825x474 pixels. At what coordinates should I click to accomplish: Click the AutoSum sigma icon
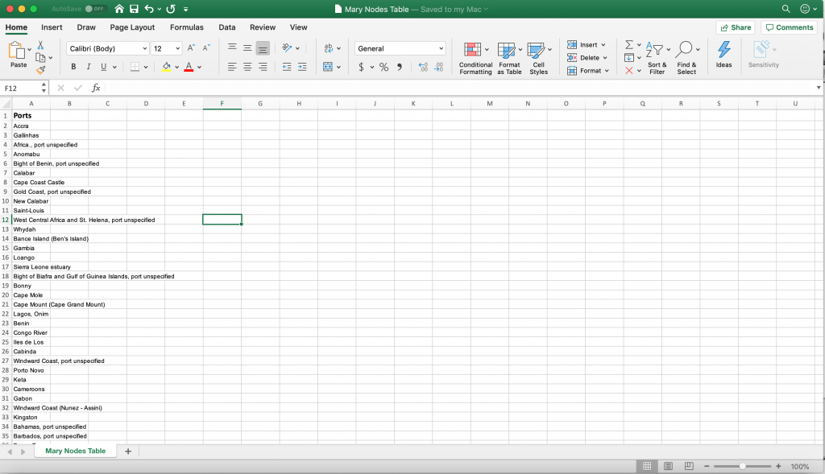(629, 45)
